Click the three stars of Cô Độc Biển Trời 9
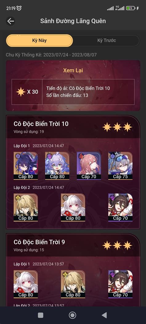Image resolution: width=146 pixels, height=324 pixels. tap(117, 245)
